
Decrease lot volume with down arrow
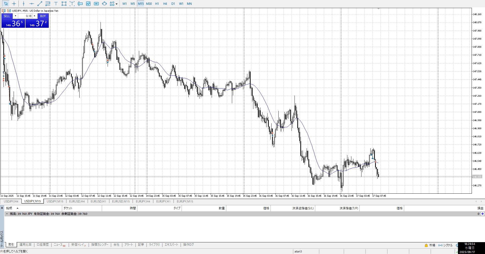[15, 16]
